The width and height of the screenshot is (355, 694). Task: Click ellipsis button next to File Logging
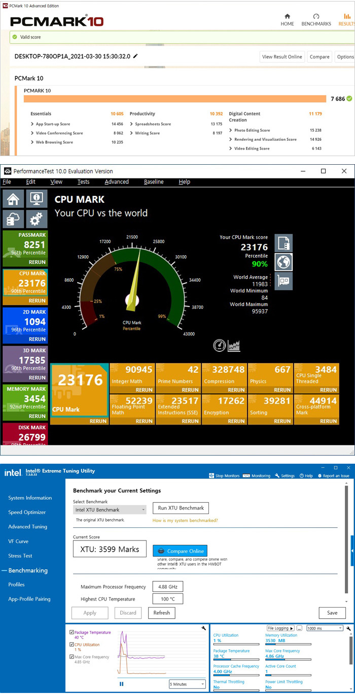click(299, 628)
